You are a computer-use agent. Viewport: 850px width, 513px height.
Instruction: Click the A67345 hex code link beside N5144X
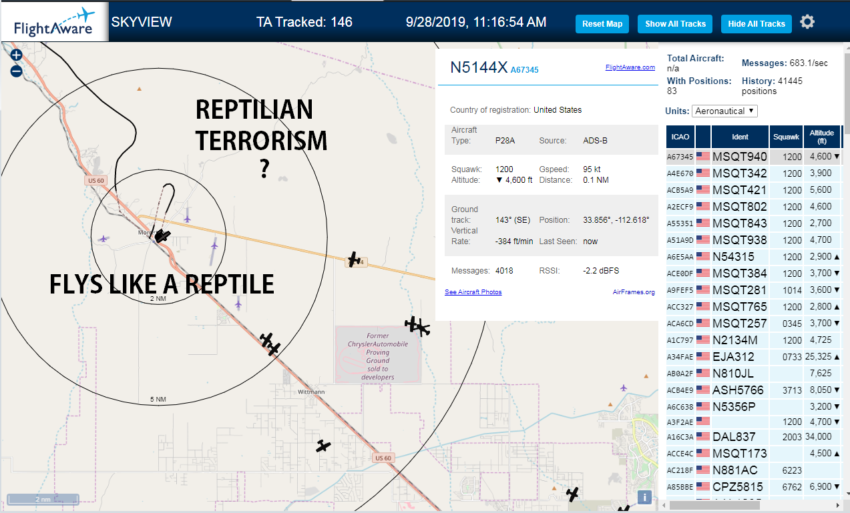[x=524, y=70]
